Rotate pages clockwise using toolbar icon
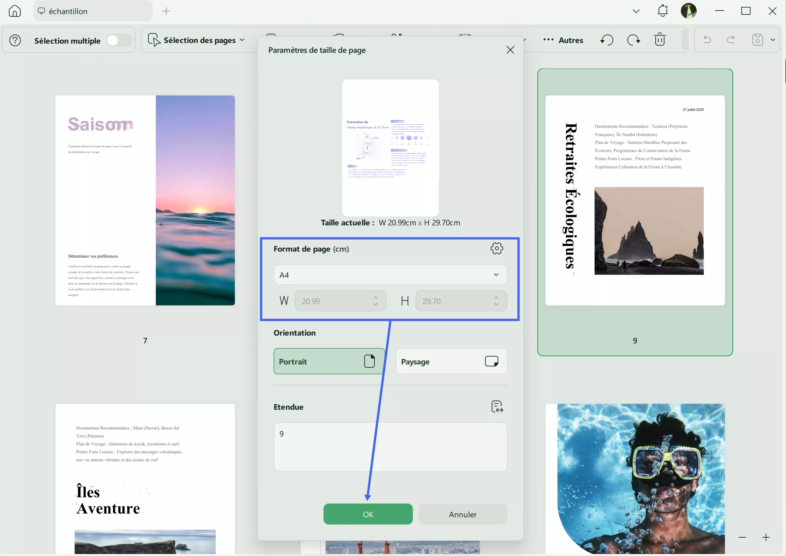The image size is (786, 556). 633,40
